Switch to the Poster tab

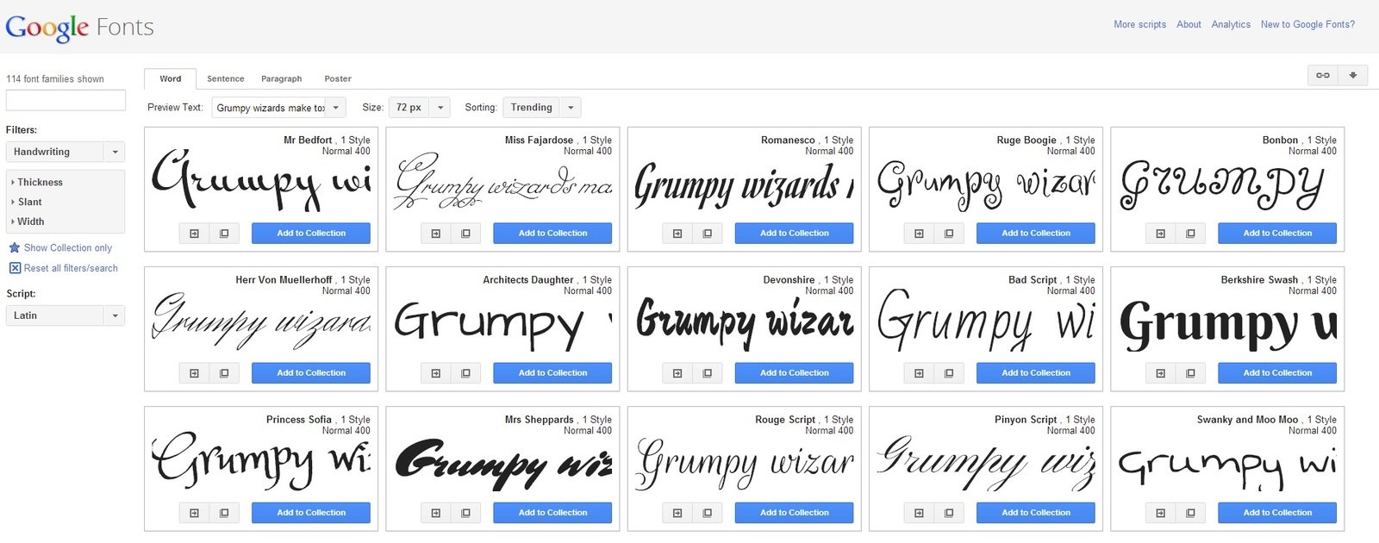point(338,78)
